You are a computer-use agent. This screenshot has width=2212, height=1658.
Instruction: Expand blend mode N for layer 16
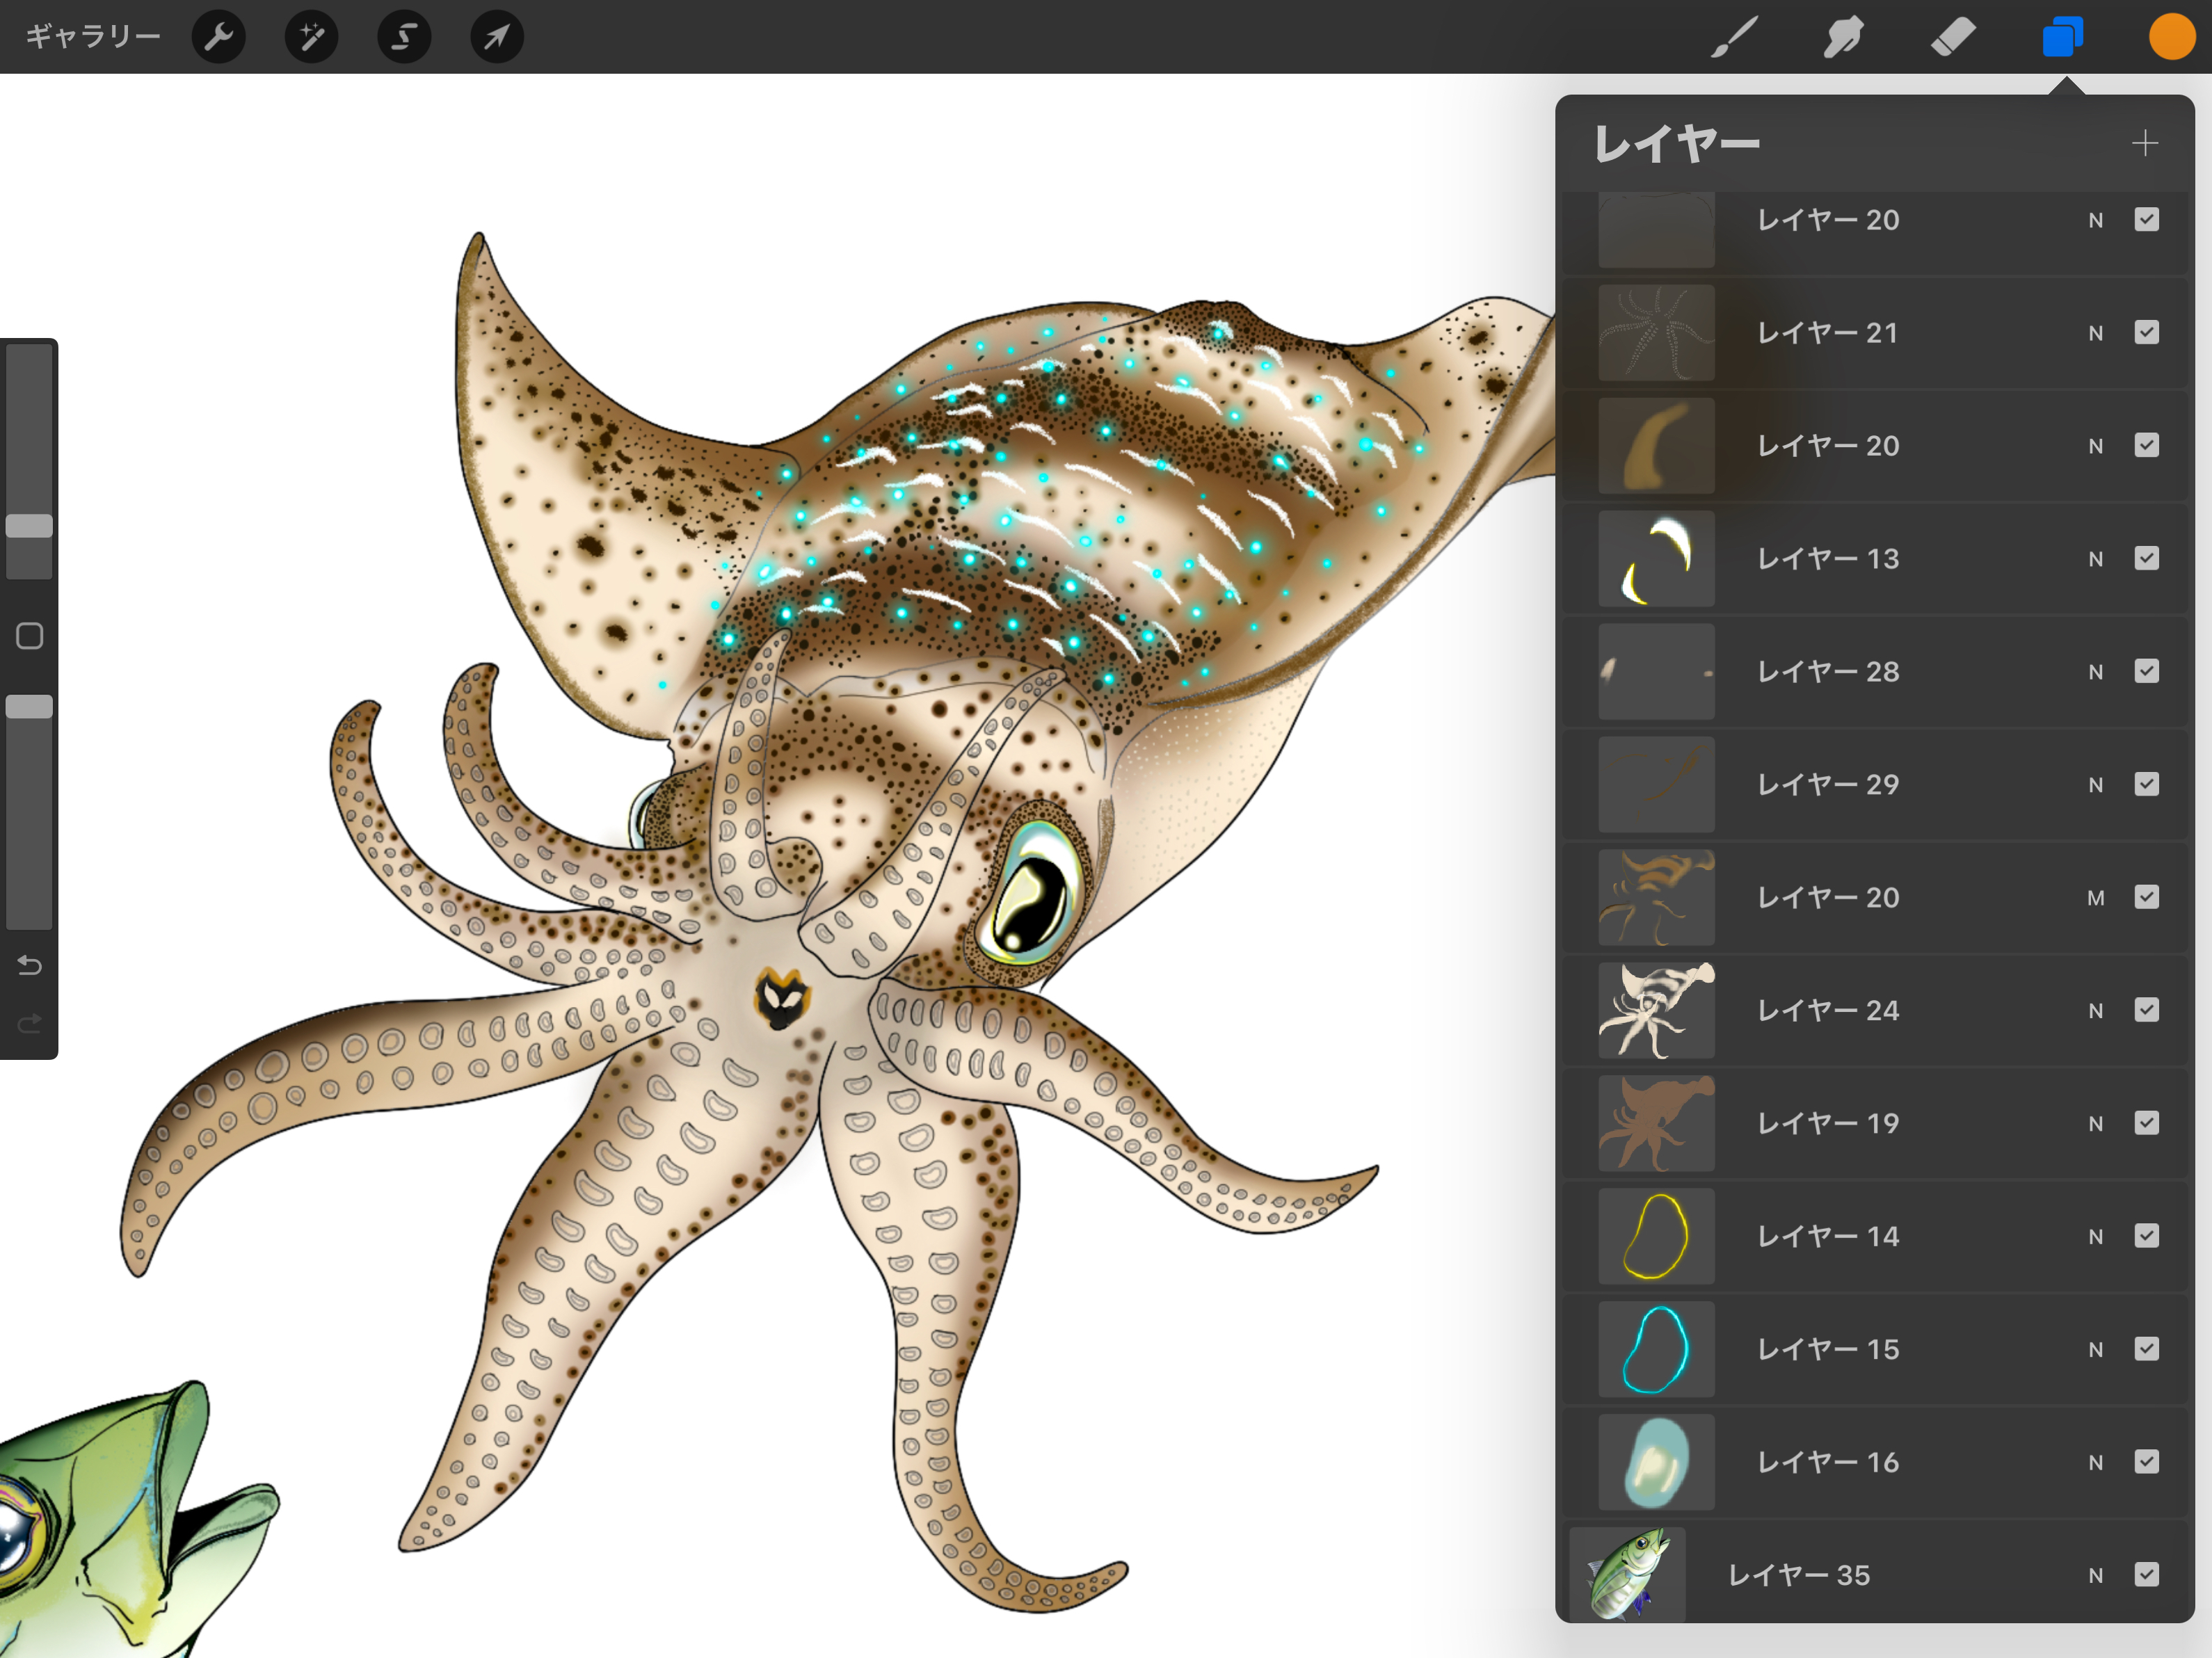(x=2095, y=1463)
